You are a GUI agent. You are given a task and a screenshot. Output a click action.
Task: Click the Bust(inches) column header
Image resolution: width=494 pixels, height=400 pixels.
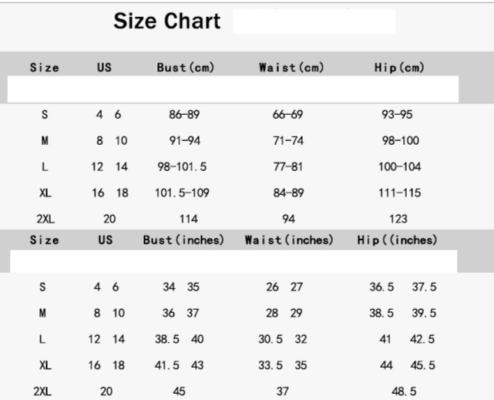point(183,240)
